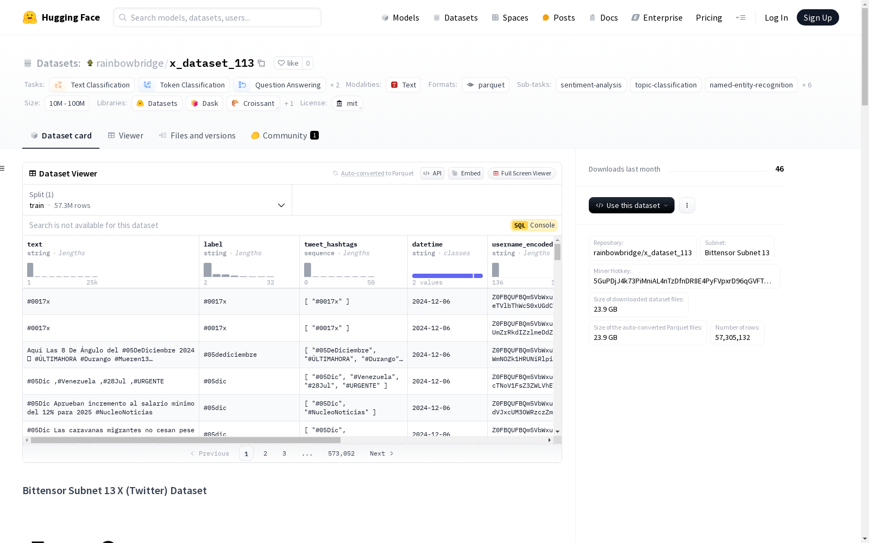869x543 pixels.
Task: Click the tweet_hashtags column header
Action: 331,244
